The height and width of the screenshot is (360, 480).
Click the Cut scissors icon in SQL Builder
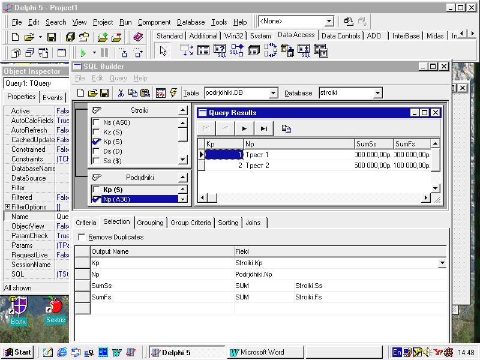coord(121,93)
